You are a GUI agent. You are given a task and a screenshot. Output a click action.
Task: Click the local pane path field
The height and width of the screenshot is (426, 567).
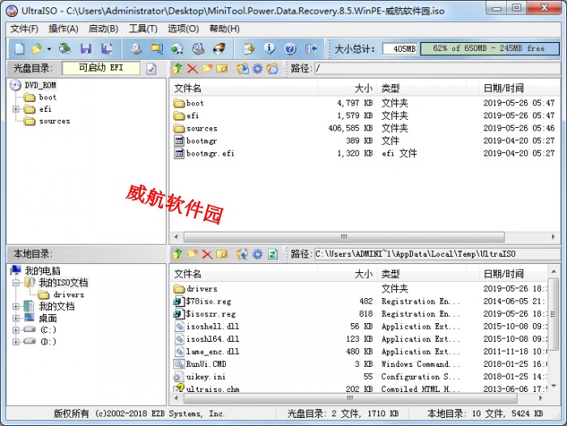tap(437, 253)
